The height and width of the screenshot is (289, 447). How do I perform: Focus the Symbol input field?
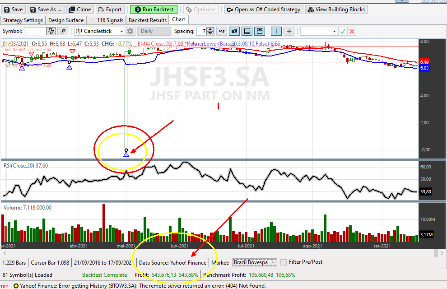pyautogui.click(x=35, y=31)
